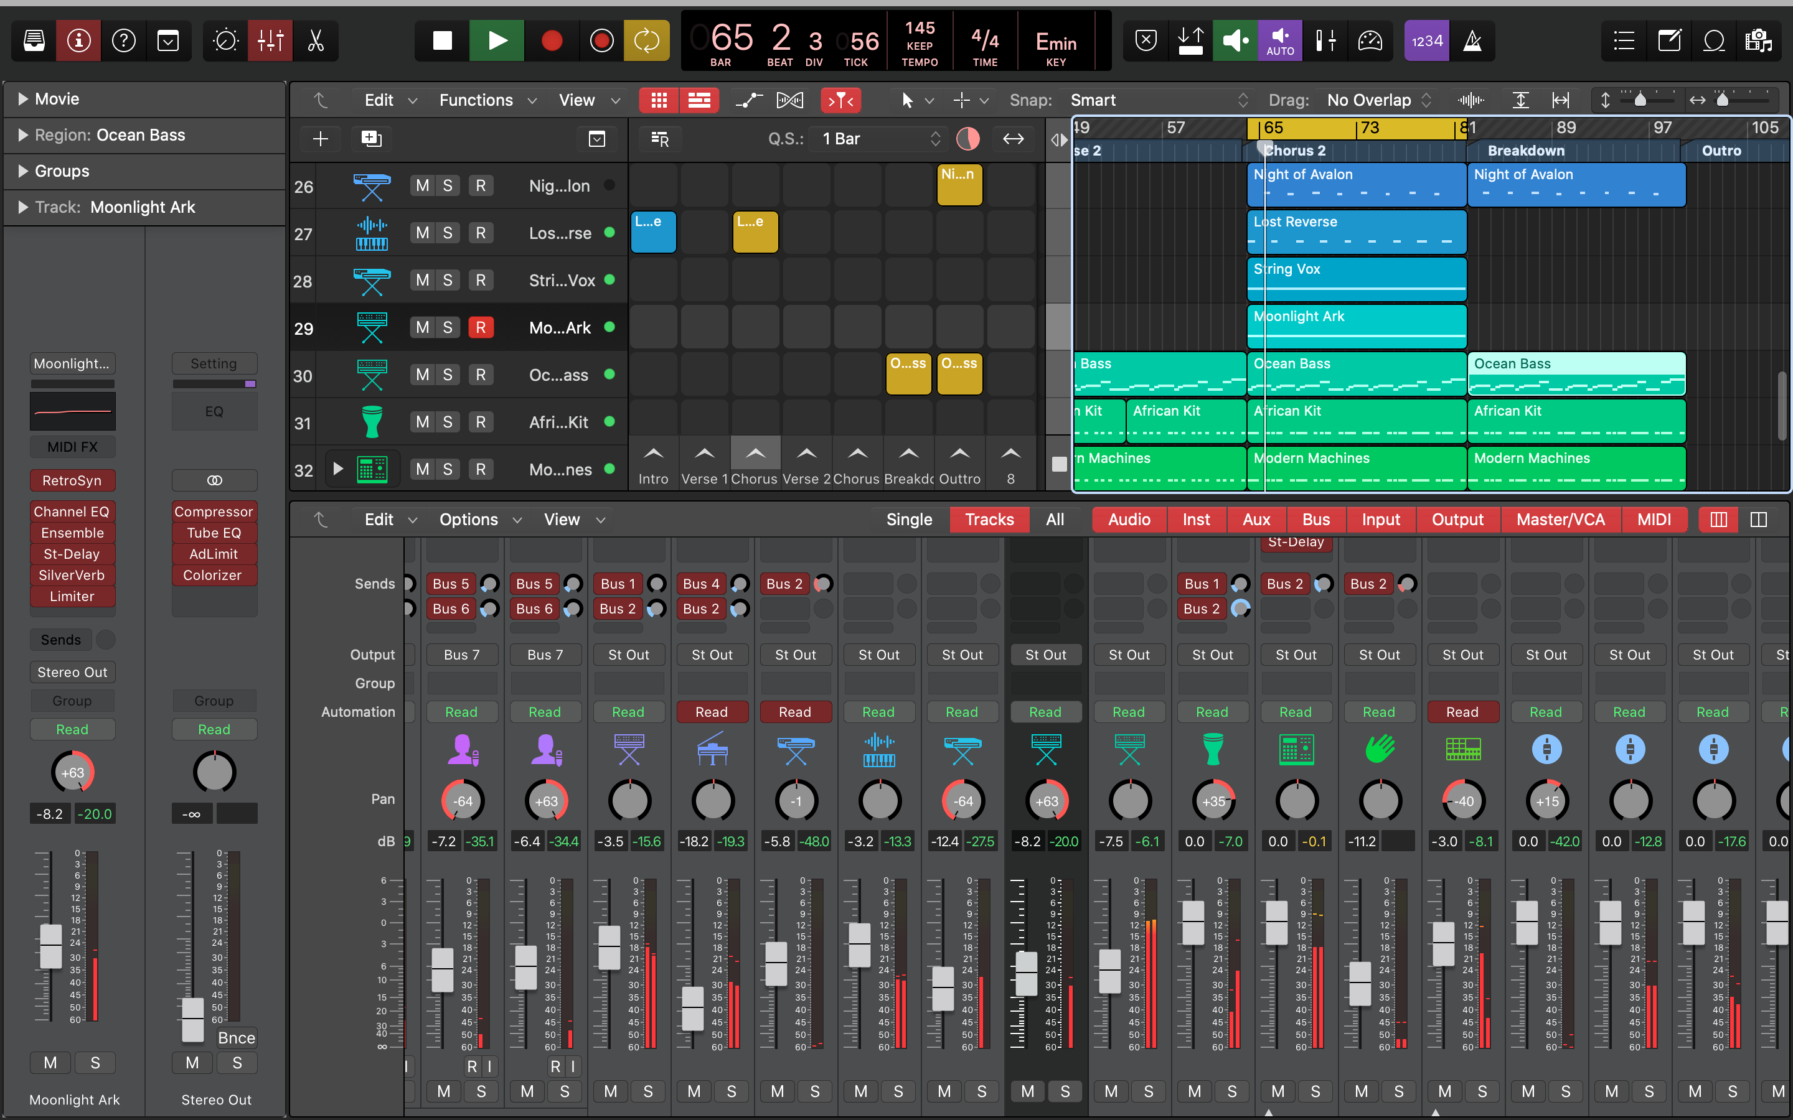
Task: Switch mixer view to All
Action: 1054,520
